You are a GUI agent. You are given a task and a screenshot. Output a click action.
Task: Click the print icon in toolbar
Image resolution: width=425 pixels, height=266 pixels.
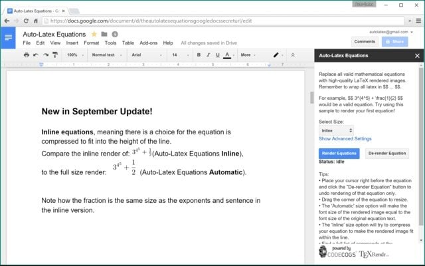tap(27, 55)
